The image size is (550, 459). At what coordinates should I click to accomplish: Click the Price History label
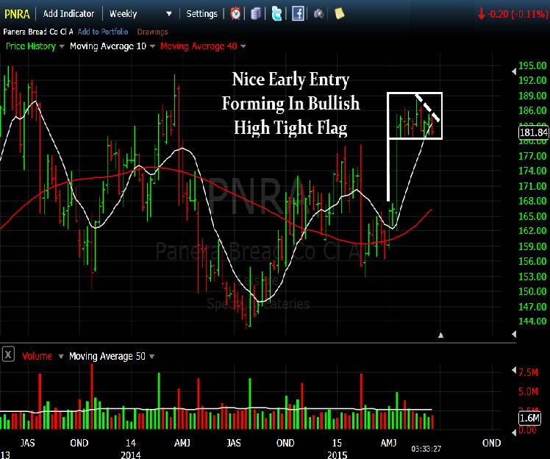tap(31, 46)
